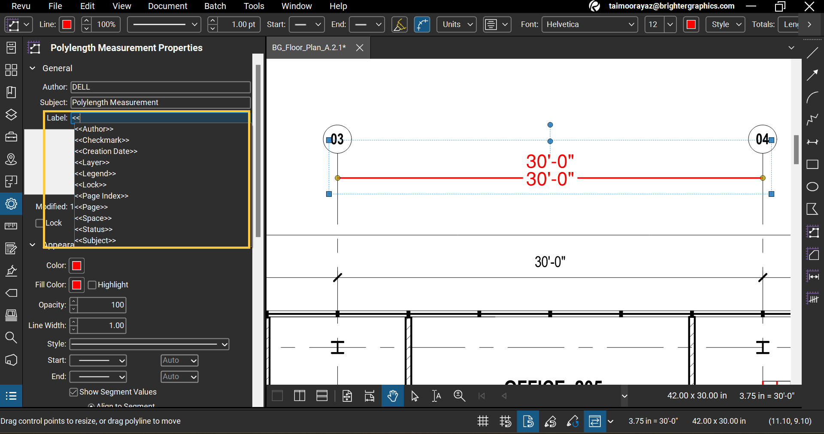Image resolution: width=824 pixels, height=434 pixels.
Task: Select the Polyline tool in right toolbar
Action: 812,120
